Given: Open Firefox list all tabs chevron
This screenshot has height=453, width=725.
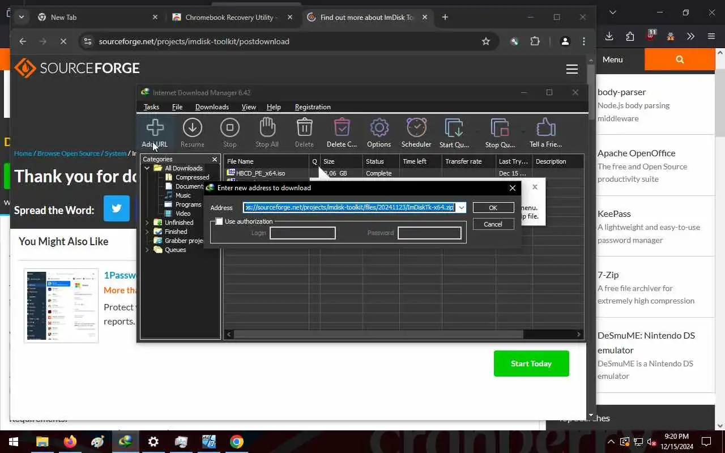Looking at the screenshot, I should click(x=613, y=12).
